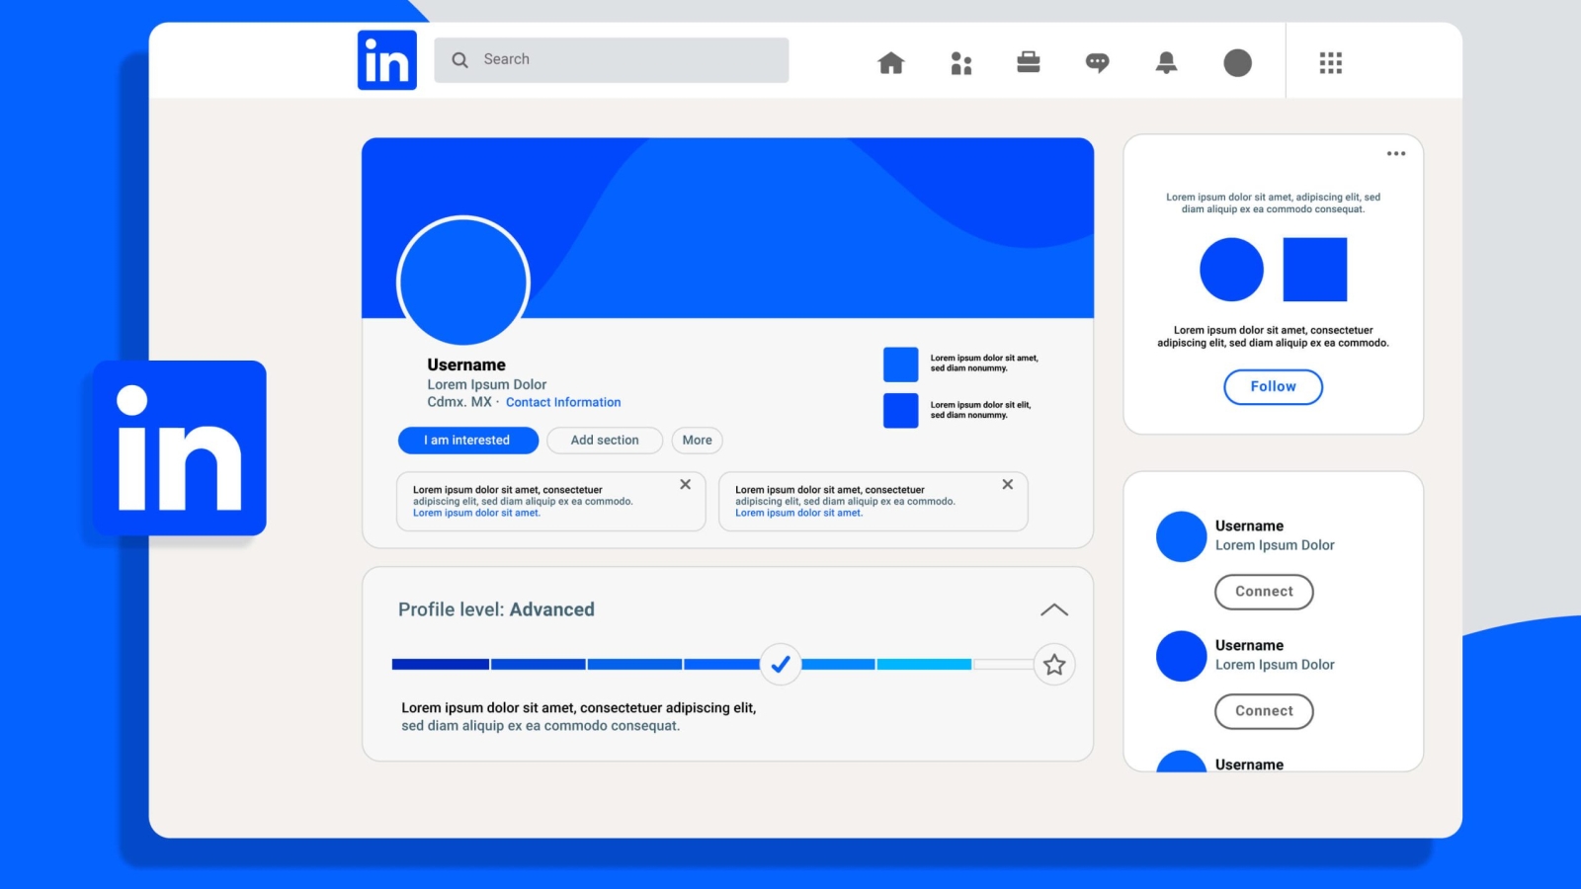The image size is (1581, 889).
Task: Collapse the Profile level: Advanced section
Action: click(x=1054, y=609)
